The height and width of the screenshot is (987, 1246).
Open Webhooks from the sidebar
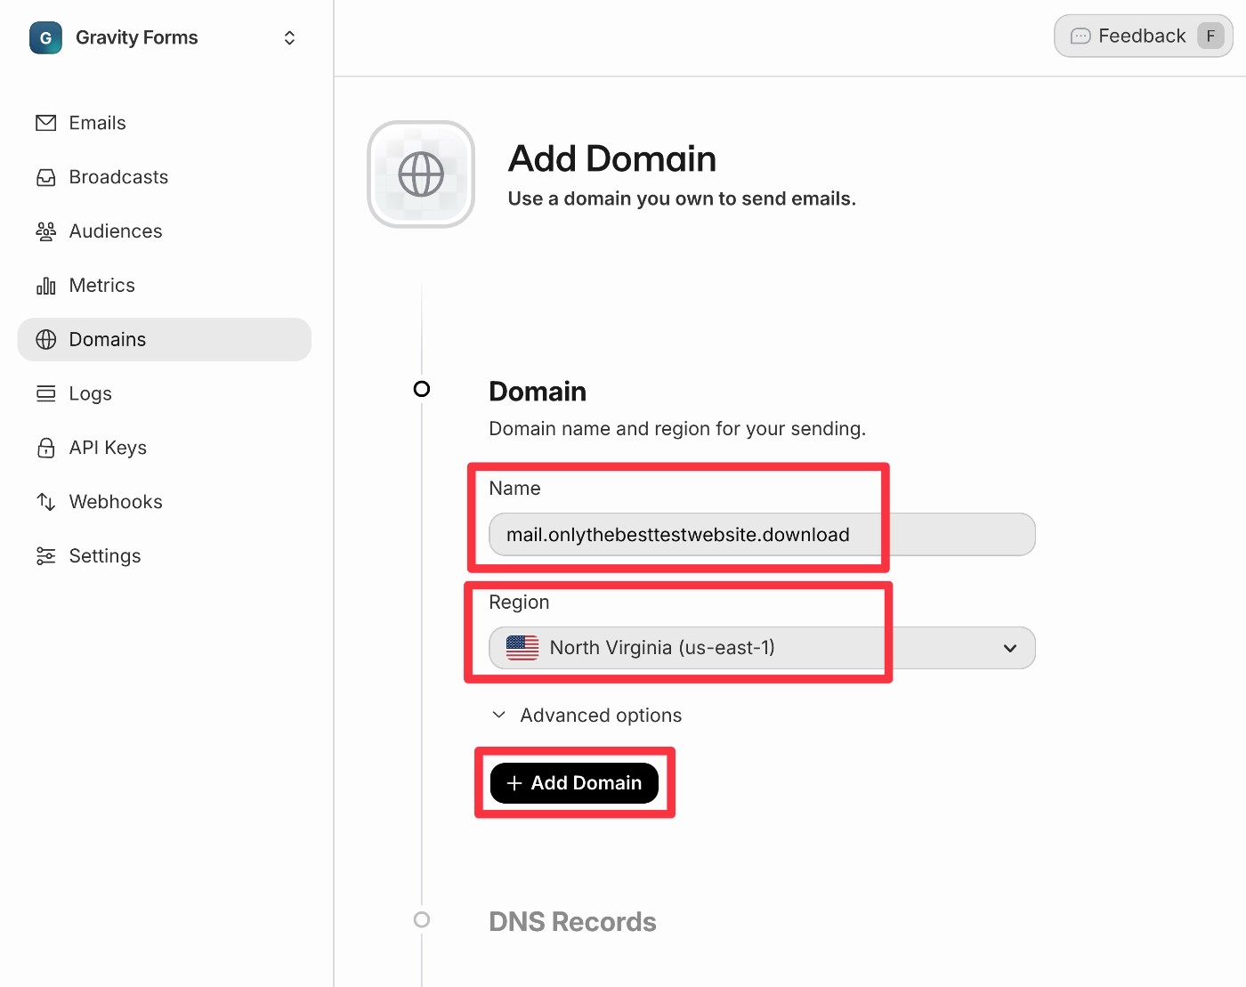point(116,502)
